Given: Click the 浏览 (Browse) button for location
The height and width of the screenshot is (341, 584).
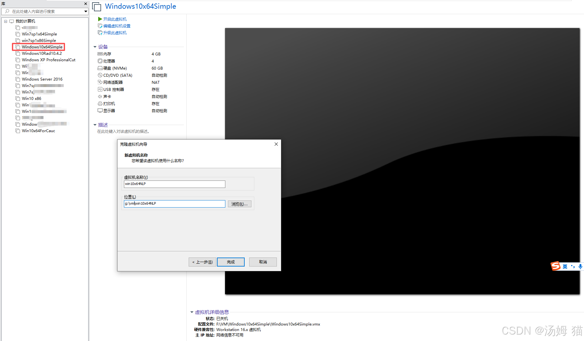Looking at the screenshot, I should [x=240, y=204].
